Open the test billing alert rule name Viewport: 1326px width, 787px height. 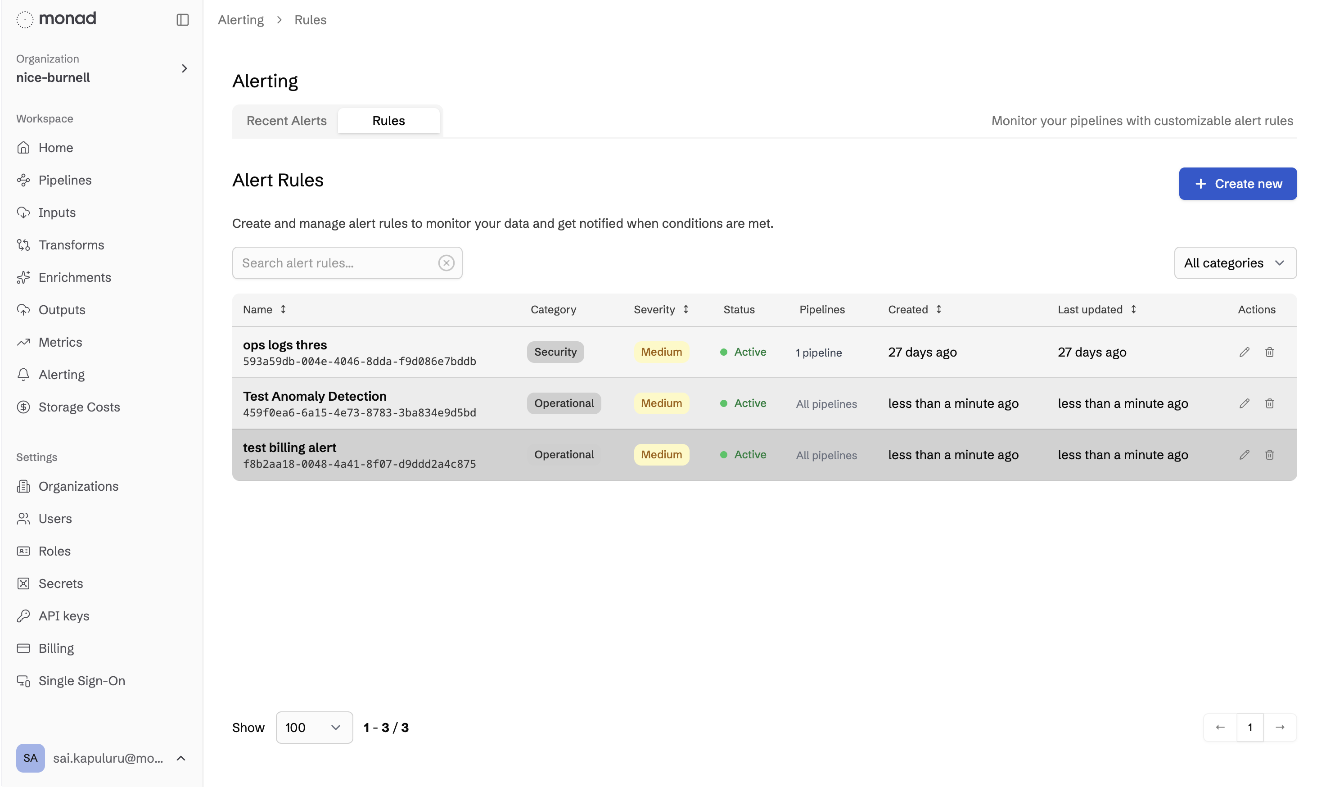point(289,448)
